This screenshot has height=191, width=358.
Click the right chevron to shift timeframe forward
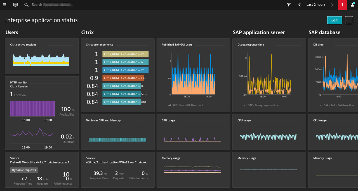[x=332, y=5]
